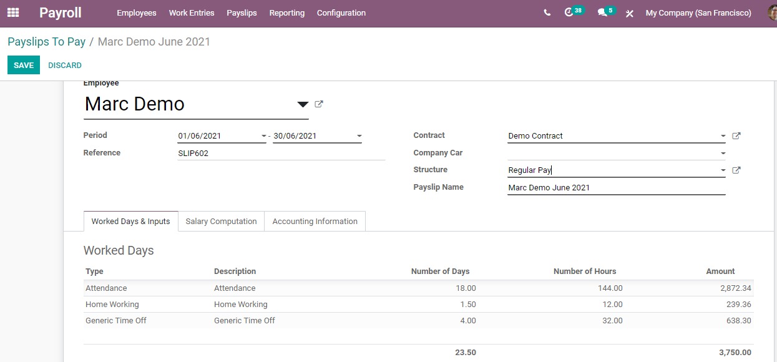Expand the Employee dropdown arrow
This screenshot has height=362, width=777.
point(303,104)
